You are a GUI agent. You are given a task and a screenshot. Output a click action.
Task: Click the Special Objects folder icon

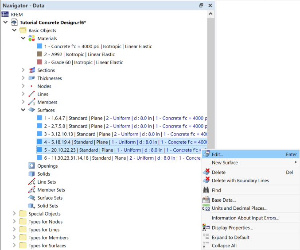(x=23, y=214)
